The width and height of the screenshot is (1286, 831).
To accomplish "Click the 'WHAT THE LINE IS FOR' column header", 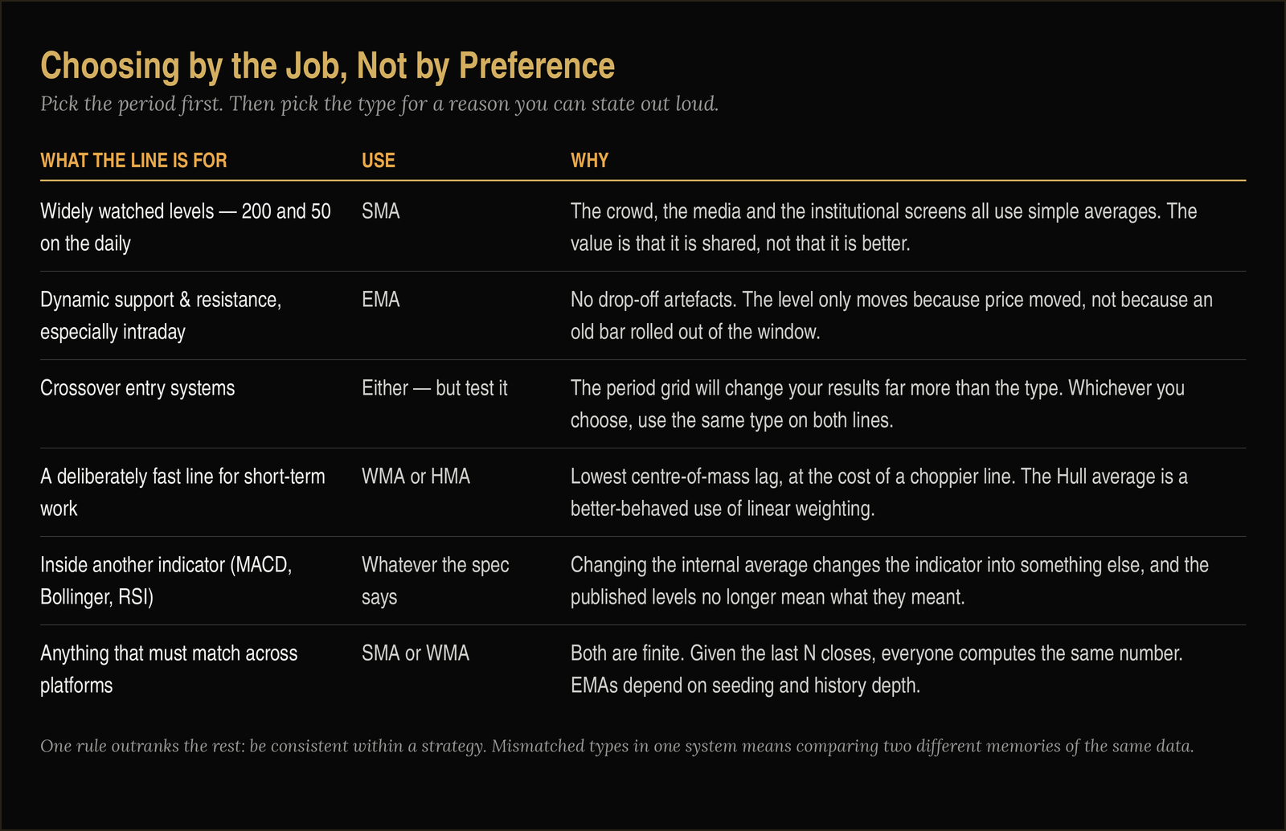I will pos(133,161).
